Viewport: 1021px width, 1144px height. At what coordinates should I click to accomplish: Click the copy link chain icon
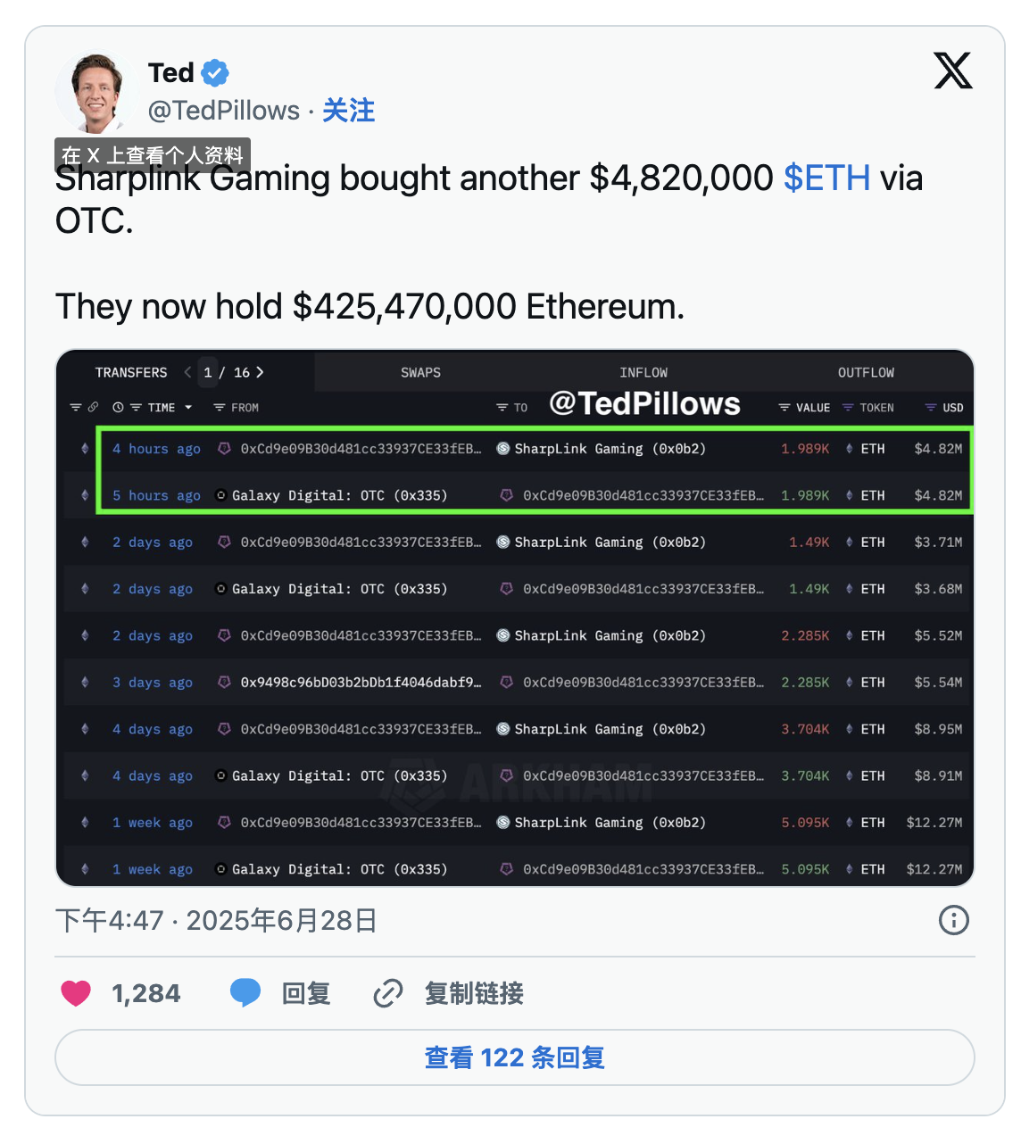[x=388, y=993]
